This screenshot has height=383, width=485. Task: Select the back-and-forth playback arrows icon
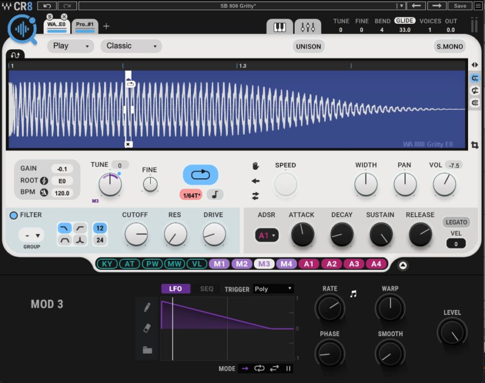(x=256, y=196)
